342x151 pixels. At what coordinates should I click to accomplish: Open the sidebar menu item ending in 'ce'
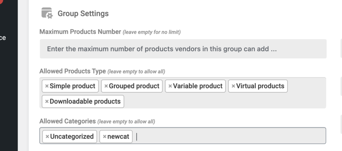3,38
